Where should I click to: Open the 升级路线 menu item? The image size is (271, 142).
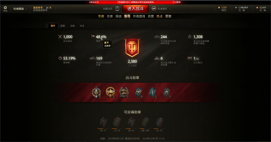139,16
